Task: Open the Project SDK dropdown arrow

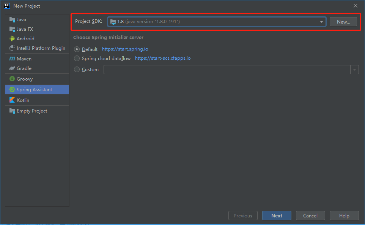Action: 321,22
